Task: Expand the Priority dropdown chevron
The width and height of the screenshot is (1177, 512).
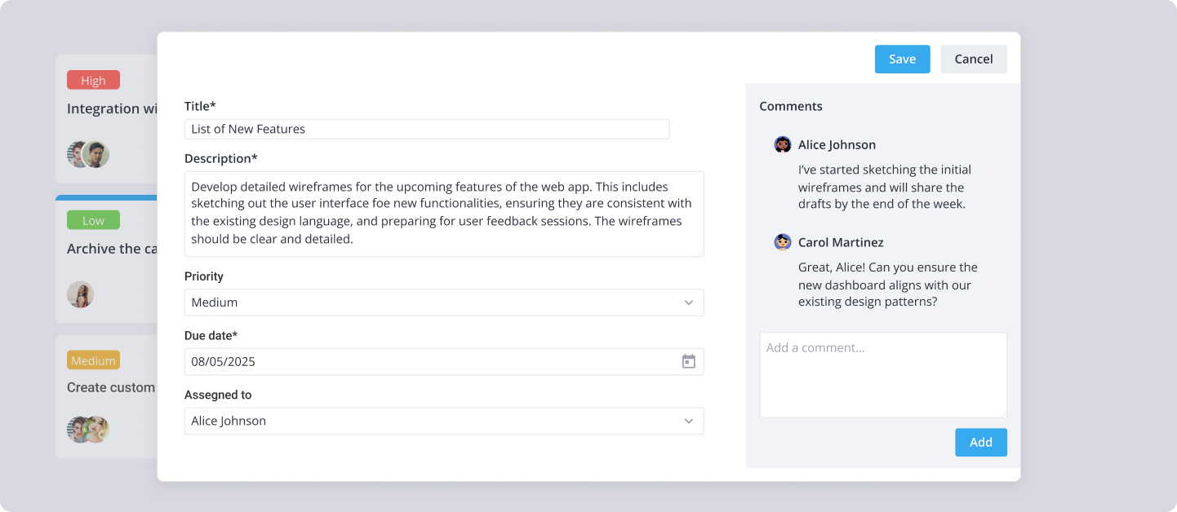Action: point(688,302)
